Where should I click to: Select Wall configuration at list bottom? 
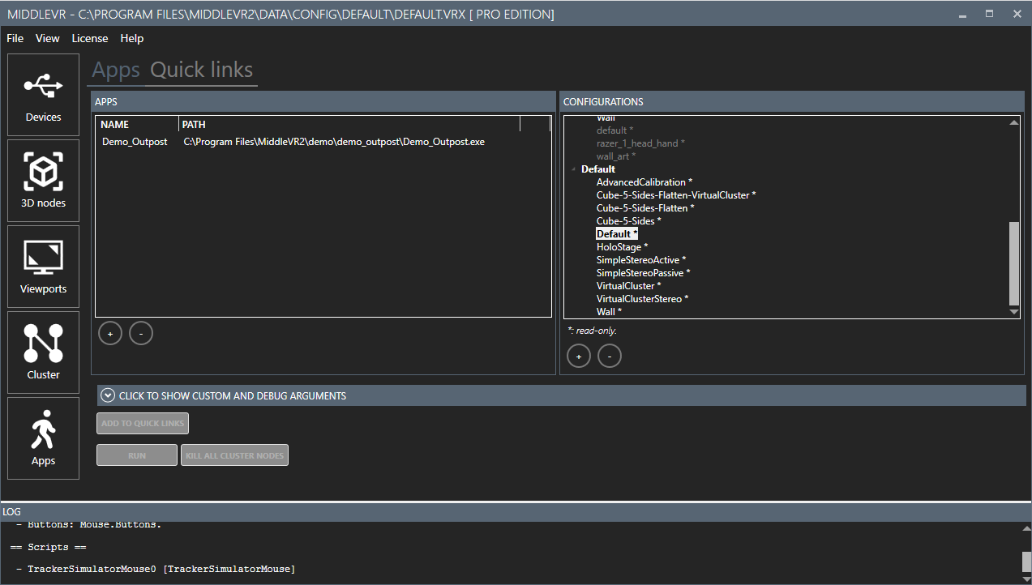[609, 312]
